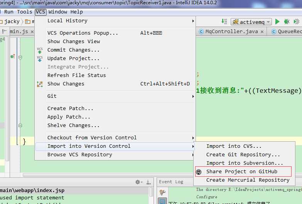Click the Debug bug icon
The height and width of the screenshot is (204, 302).
[x=287, y=22]
